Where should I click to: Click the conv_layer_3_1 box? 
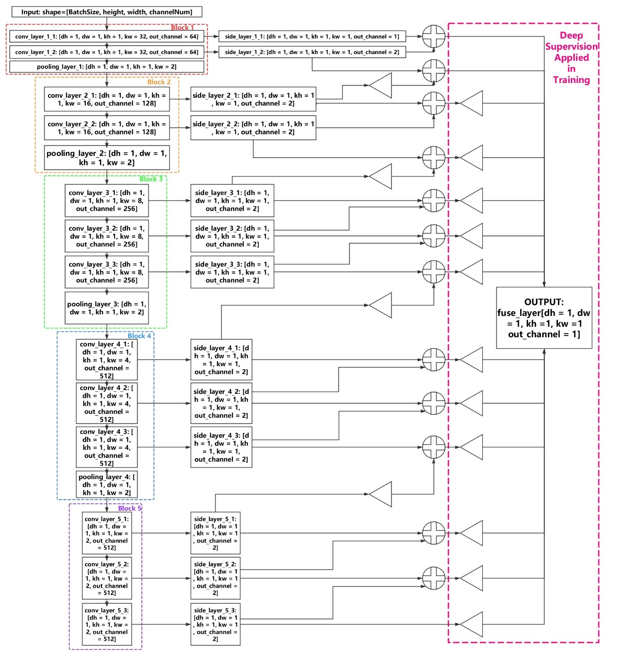point(106,201)
